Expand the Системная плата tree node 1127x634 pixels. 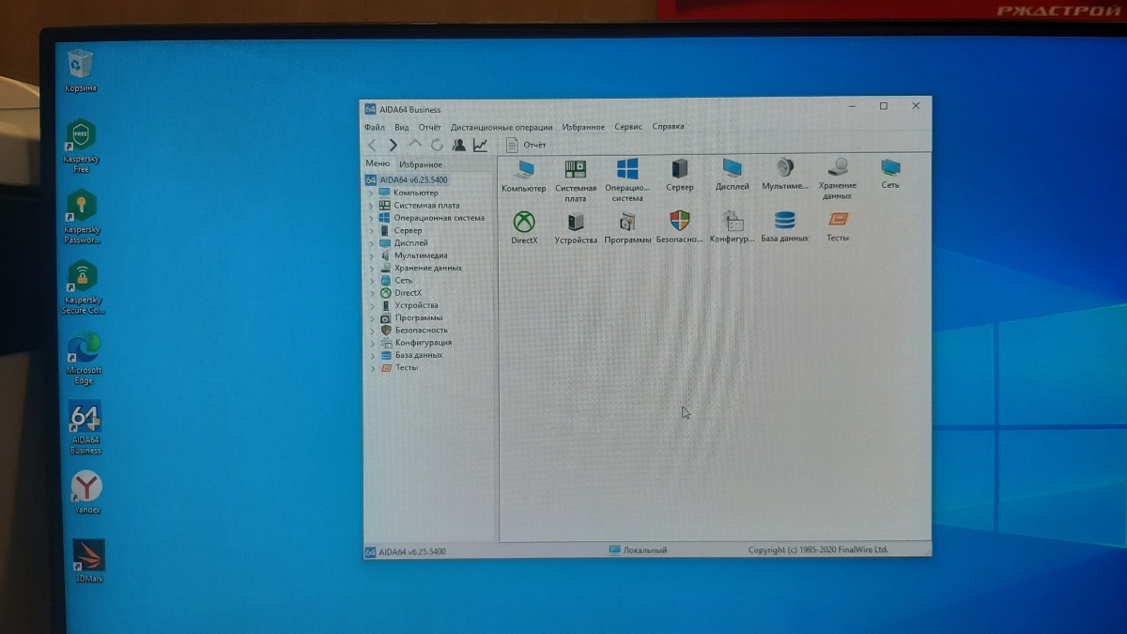pyautogui.click(x=371, y=206)
